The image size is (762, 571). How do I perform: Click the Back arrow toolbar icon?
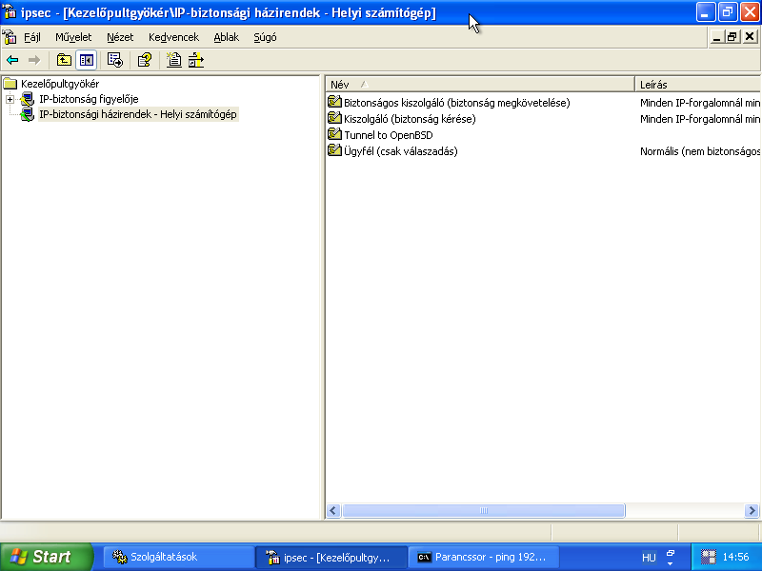(x=12, y=60)
